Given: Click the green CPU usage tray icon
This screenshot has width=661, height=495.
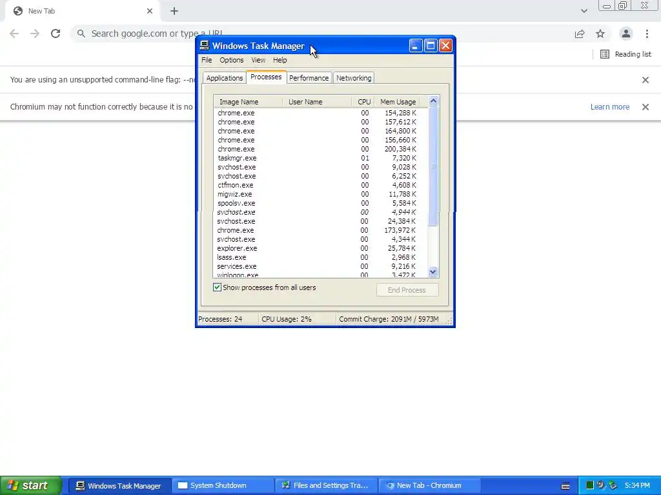Looking at the screenshot, I should pos(590,486).
